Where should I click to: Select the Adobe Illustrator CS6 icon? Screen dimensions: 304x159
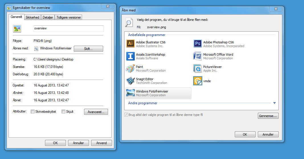tap(130, 44)
